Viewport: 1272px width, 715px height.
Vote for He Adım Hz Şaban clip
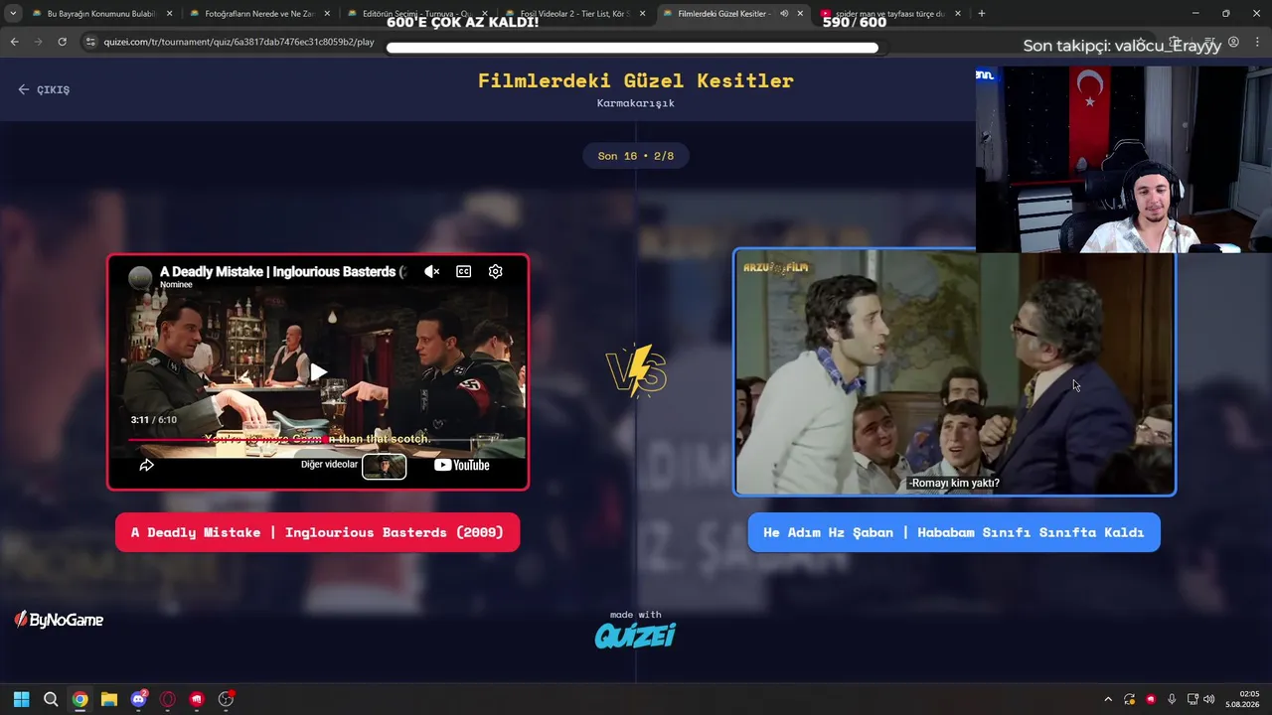pyautogui.click(x=953, y=532)
